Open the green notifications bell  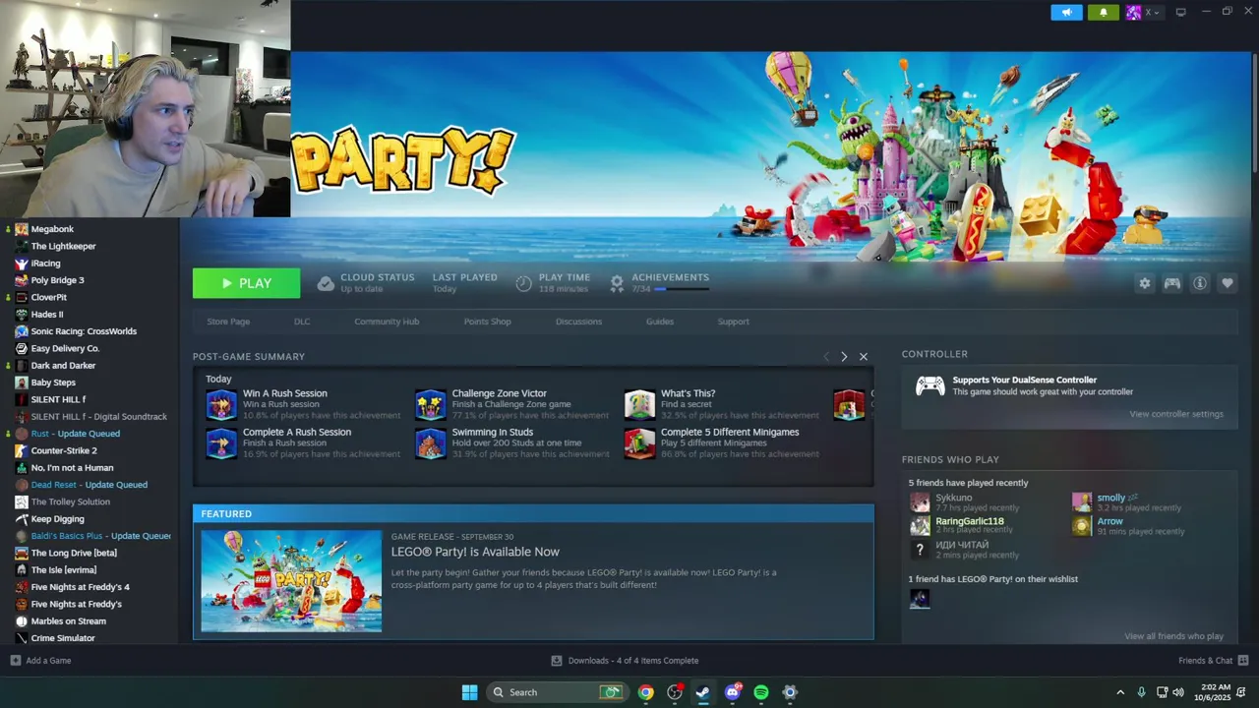point(1104,12)
